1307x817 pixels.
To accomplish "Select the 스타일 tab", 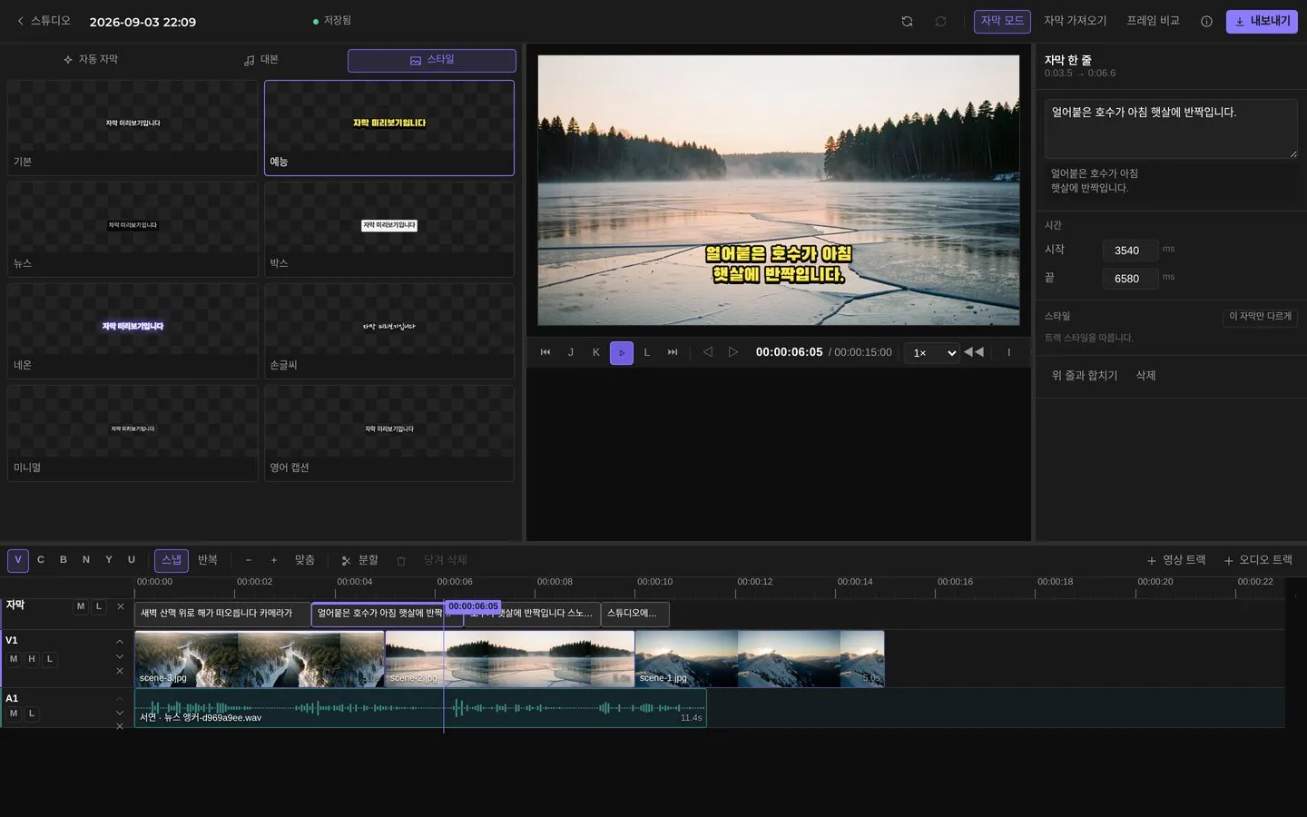I will (432, 60).
